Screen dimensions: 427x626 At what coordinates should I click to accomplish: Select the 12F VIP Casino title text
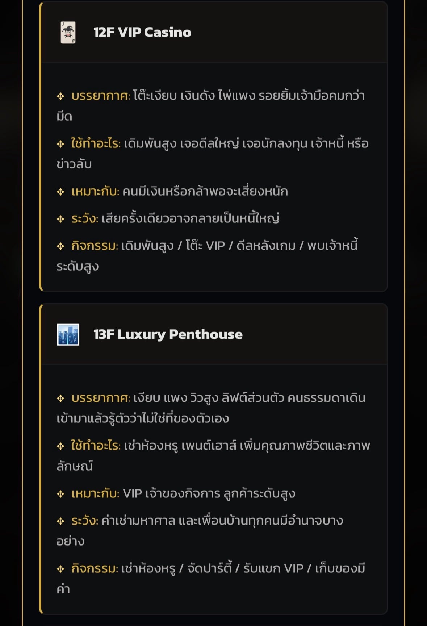pyautogui.click(x=142, y=33)
